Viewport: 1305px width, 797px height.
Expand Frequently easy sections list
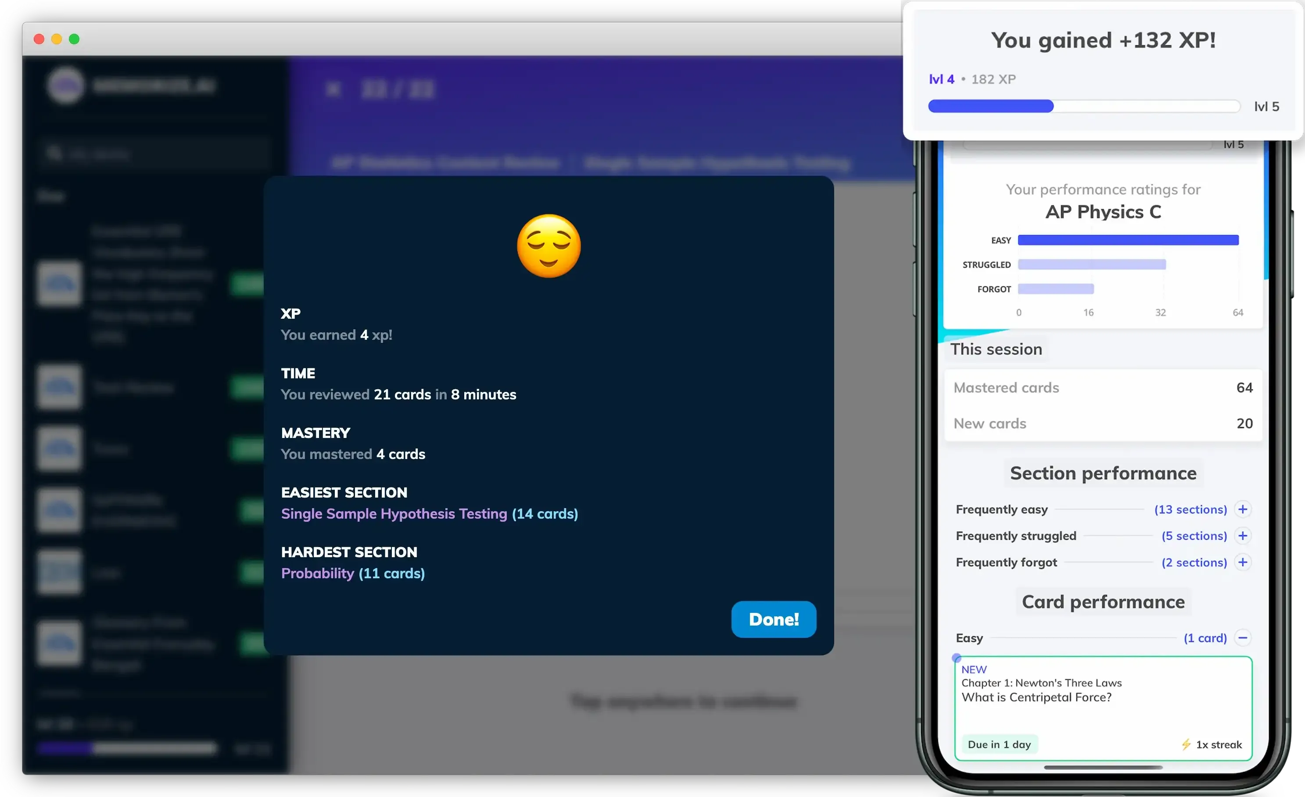1243,509
